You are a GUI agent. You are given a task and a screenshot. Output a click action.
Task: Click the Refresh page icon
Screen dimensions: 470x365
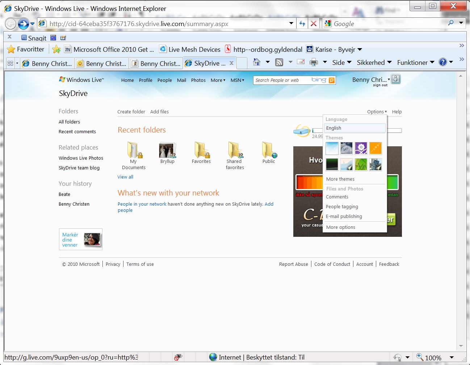302,24
